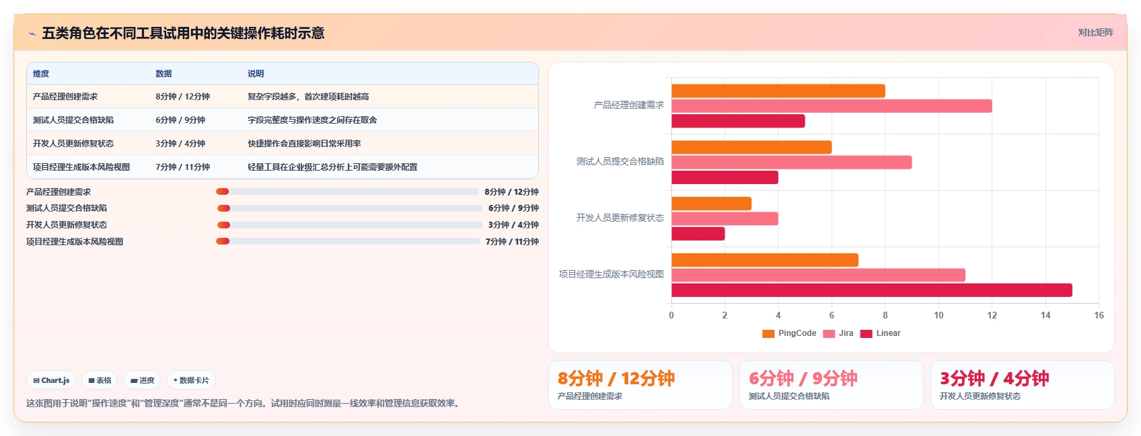Click the description 轻量工具在企业级汇总分析上可能需要额外配置

pos(332,167)
